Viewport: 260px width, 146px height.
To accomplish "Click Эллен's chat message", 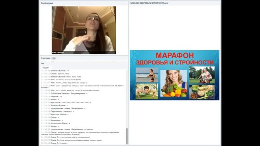I will [50, 126].
